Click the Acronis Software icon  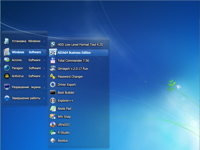7,60
